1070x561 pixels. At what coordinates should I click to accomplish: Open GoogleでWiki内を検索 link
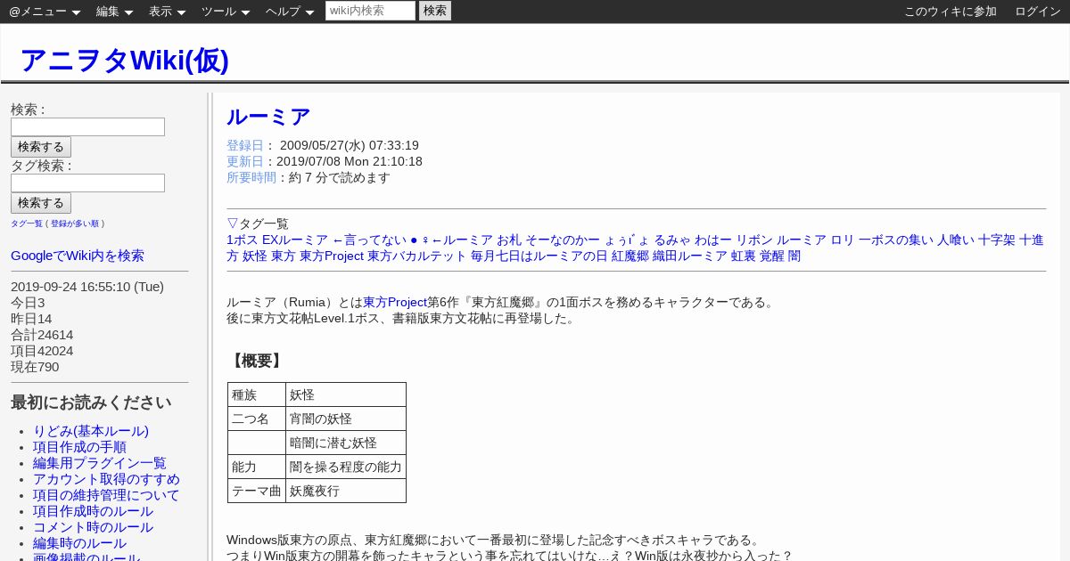78,256
